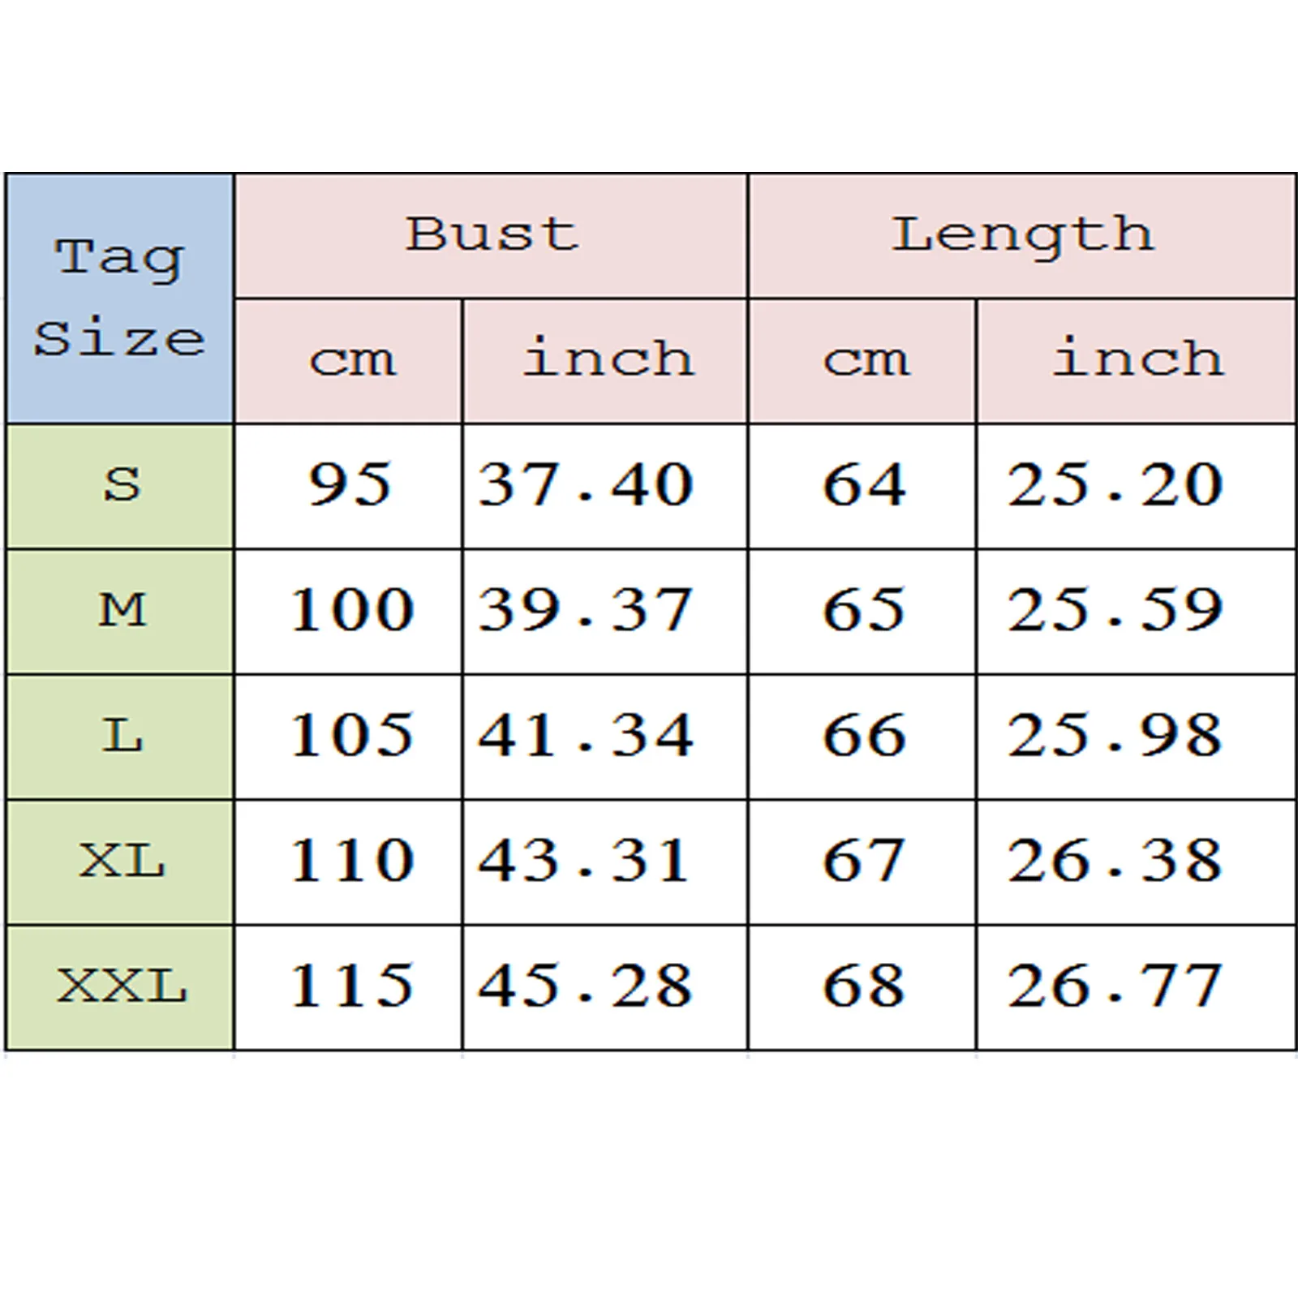This screenshot has width=1298, height=1298.
Task: Click the L size row label
Action: pos(121,737)
